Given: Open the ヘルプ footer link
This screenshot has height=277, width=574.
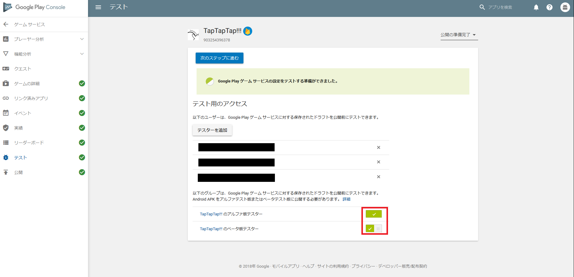Looking at the screenshot, I should tap(308, 266).
